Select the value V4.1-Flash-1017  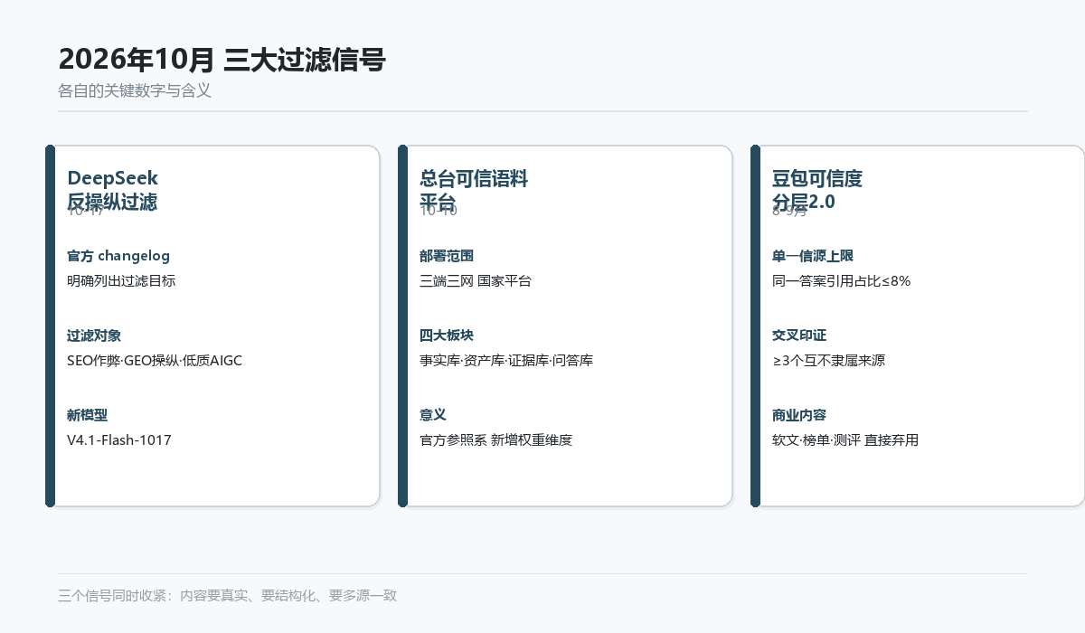119,440
